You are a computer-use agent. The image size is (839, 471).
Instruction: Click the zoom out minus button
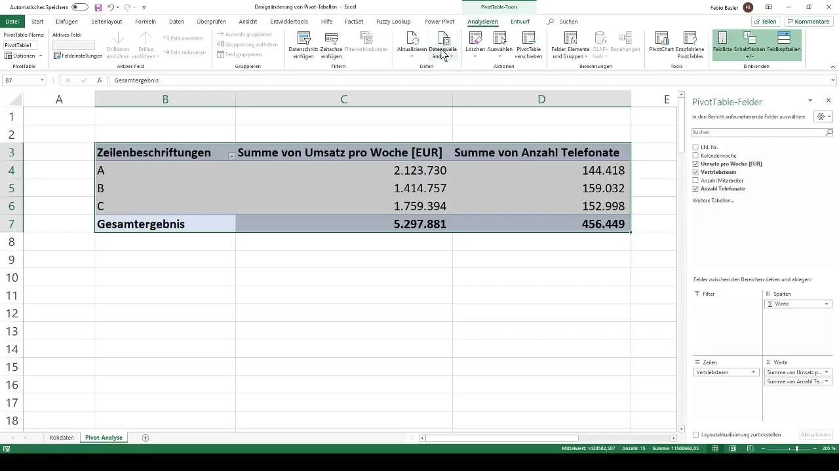click(764, 449)
